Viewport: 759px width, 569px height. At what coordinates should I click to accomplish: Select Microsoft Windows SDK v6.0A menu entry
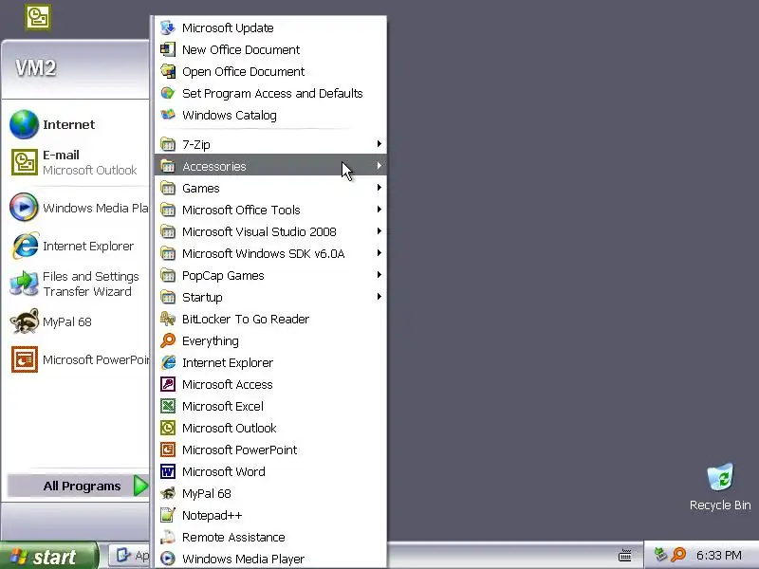coord(270,253)
